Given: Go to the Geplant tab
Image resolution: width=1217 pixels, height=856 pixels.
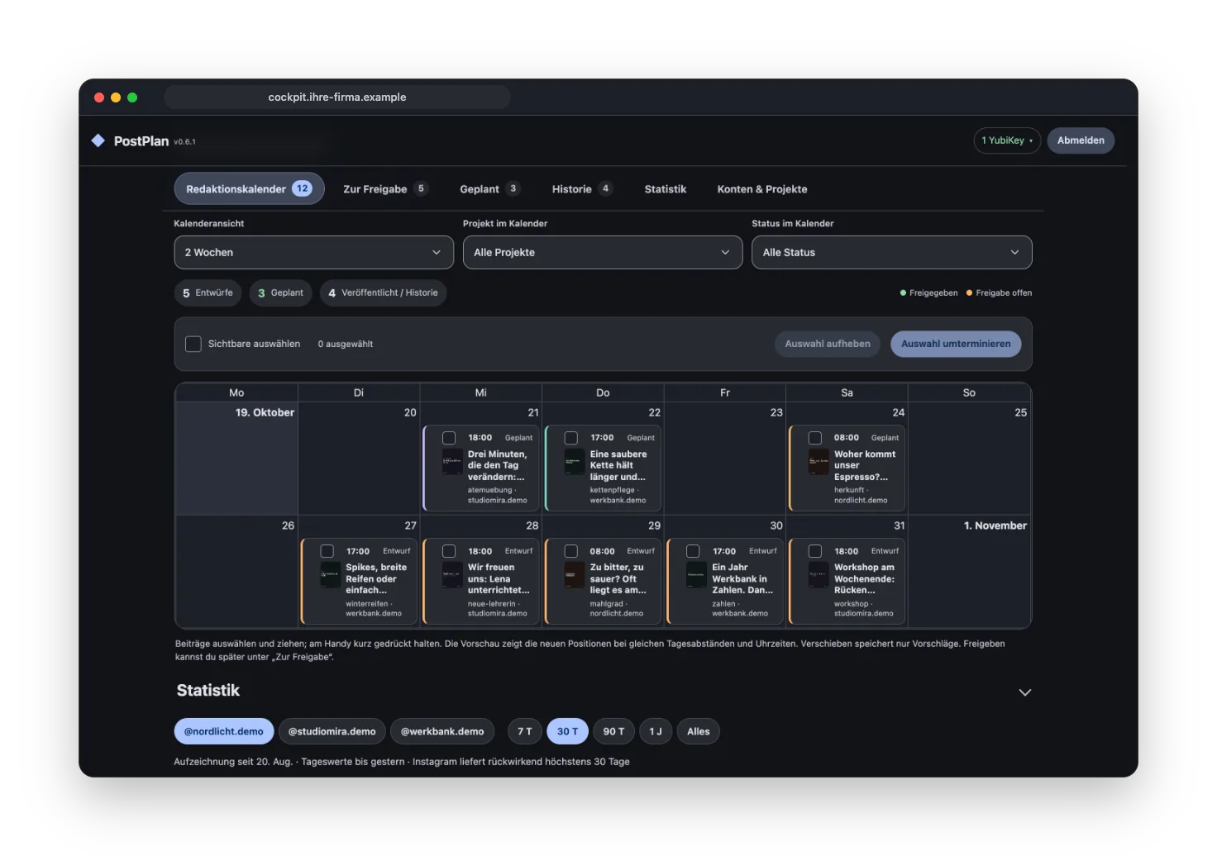Looking at the screenshot, I should click(489, 189).
